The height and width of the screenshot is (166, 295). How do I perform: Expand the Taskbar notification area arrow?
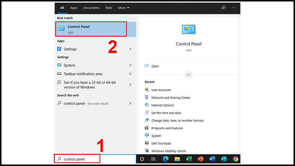pos(130,74)
